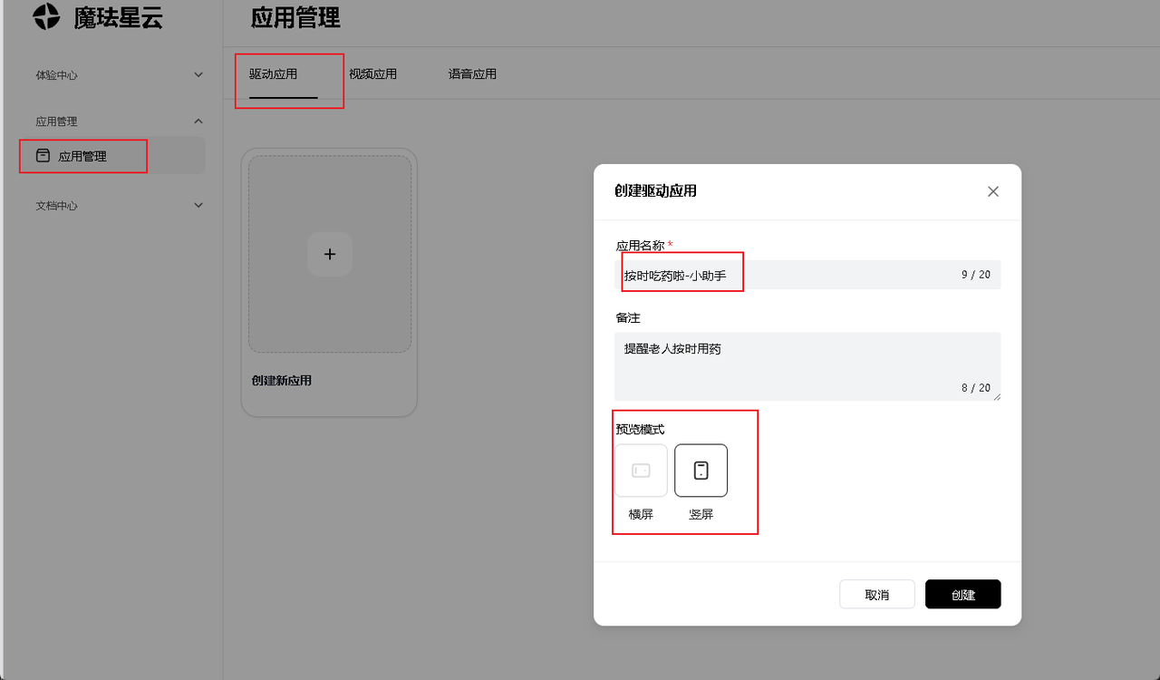Switch to the 语音应用 tab

(x=472, y=74)
